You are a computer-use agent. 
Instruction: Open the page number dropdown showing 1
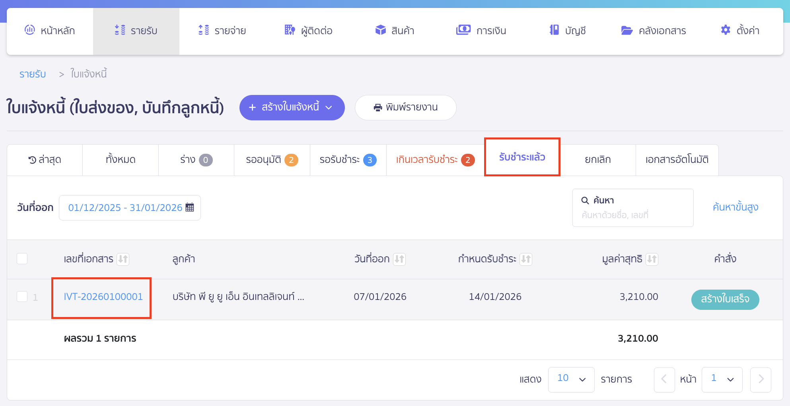(x=722, y=379)
